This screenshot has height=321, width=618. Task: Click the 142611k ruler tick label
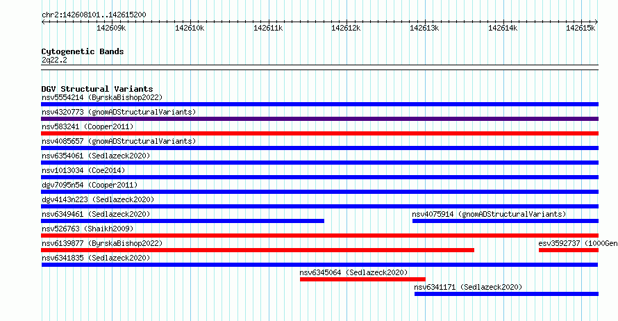point(268,28)
